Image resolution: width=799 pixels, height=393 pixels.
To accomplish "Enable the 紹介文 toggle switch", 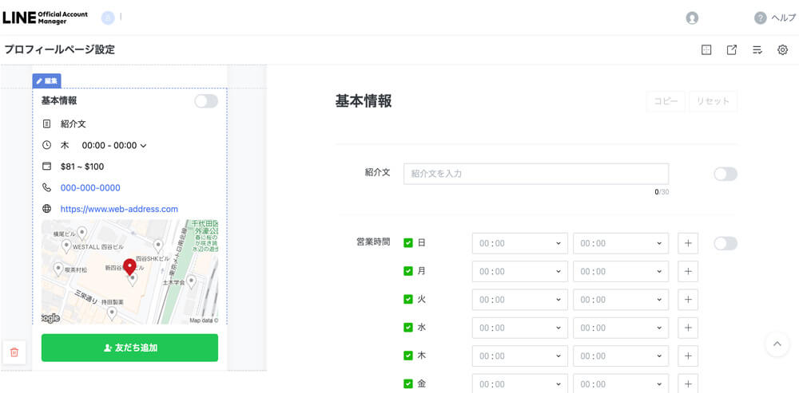I will 725,174.
